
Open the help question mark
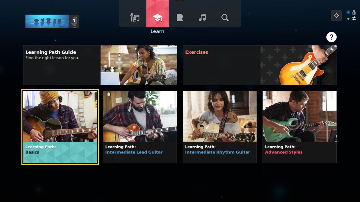(x=331, y=37)
